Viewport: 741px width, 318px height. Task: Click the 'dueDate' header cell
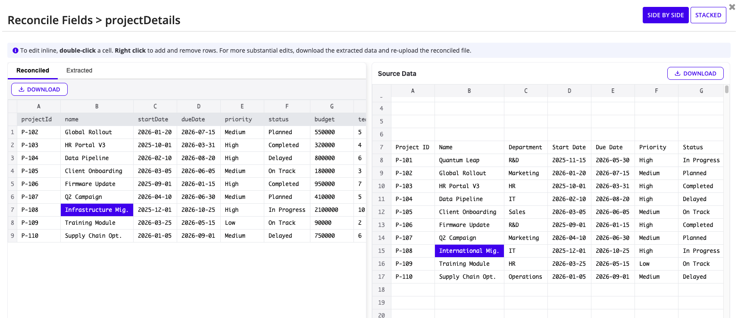199,119
